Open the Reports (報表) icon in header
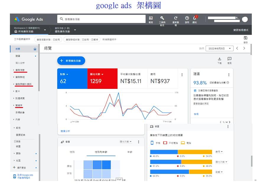The image size is (261, 188). 151,18
